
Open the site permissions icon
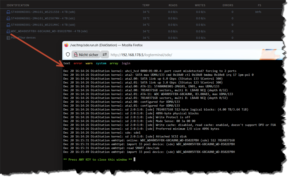click(x=105, y=55)
